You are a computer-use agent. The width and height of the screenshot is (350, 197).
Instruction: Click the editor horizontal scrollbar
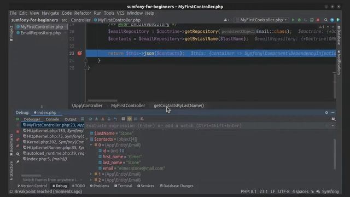pyautogui.click(x=102, y=101)
